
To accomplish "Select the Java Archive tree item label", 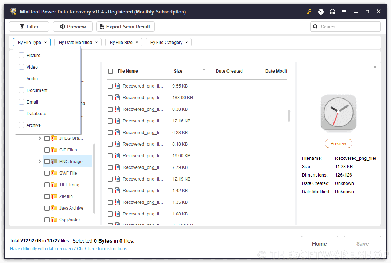I will pos(71,208).
